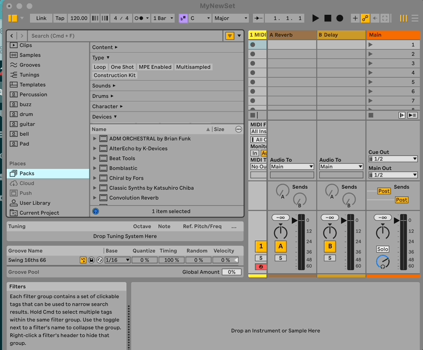Click the browser search field

point(125,36)
